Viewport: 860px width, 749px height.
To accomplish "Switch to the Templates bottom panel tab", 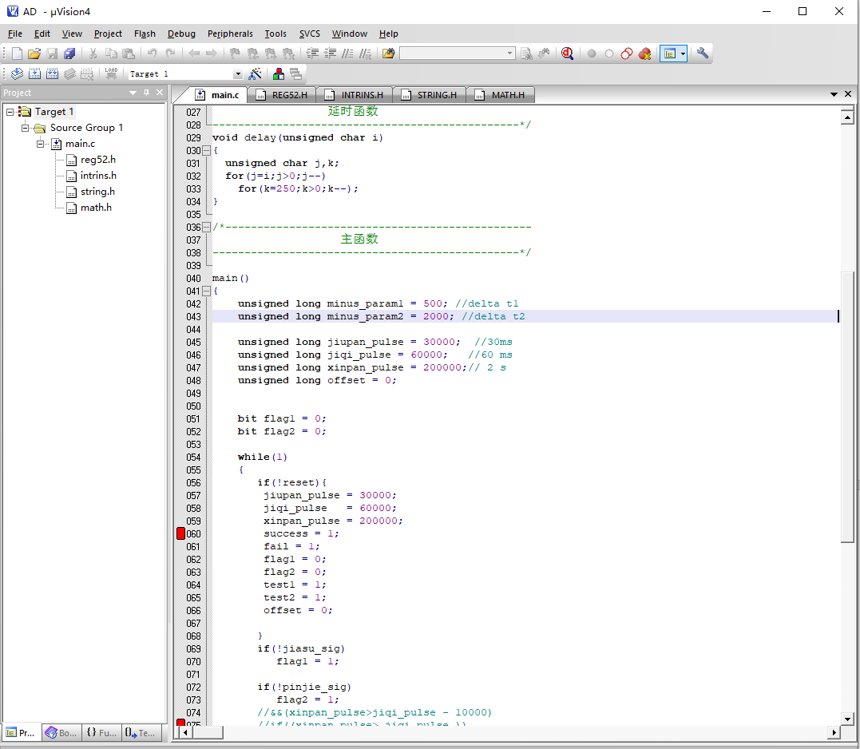I will point(141,732).
